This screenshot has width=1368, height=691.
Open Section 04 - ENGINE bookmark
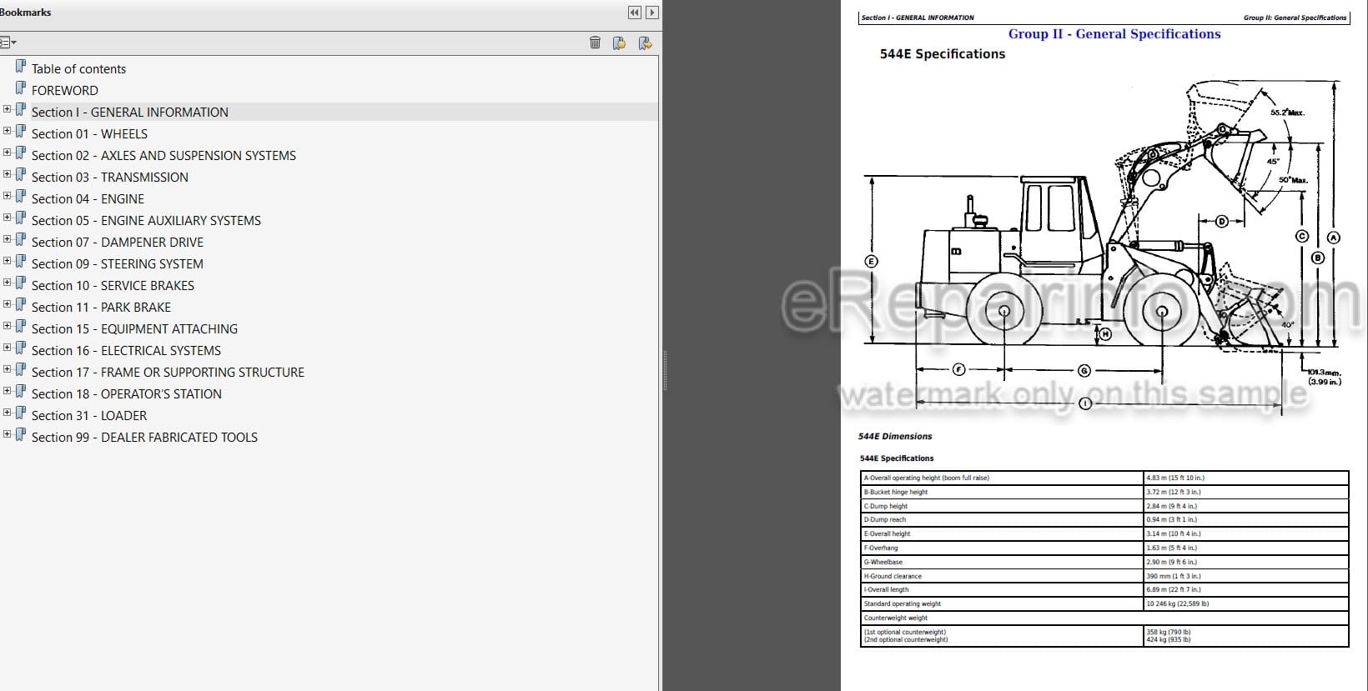(x=88, y=199)
